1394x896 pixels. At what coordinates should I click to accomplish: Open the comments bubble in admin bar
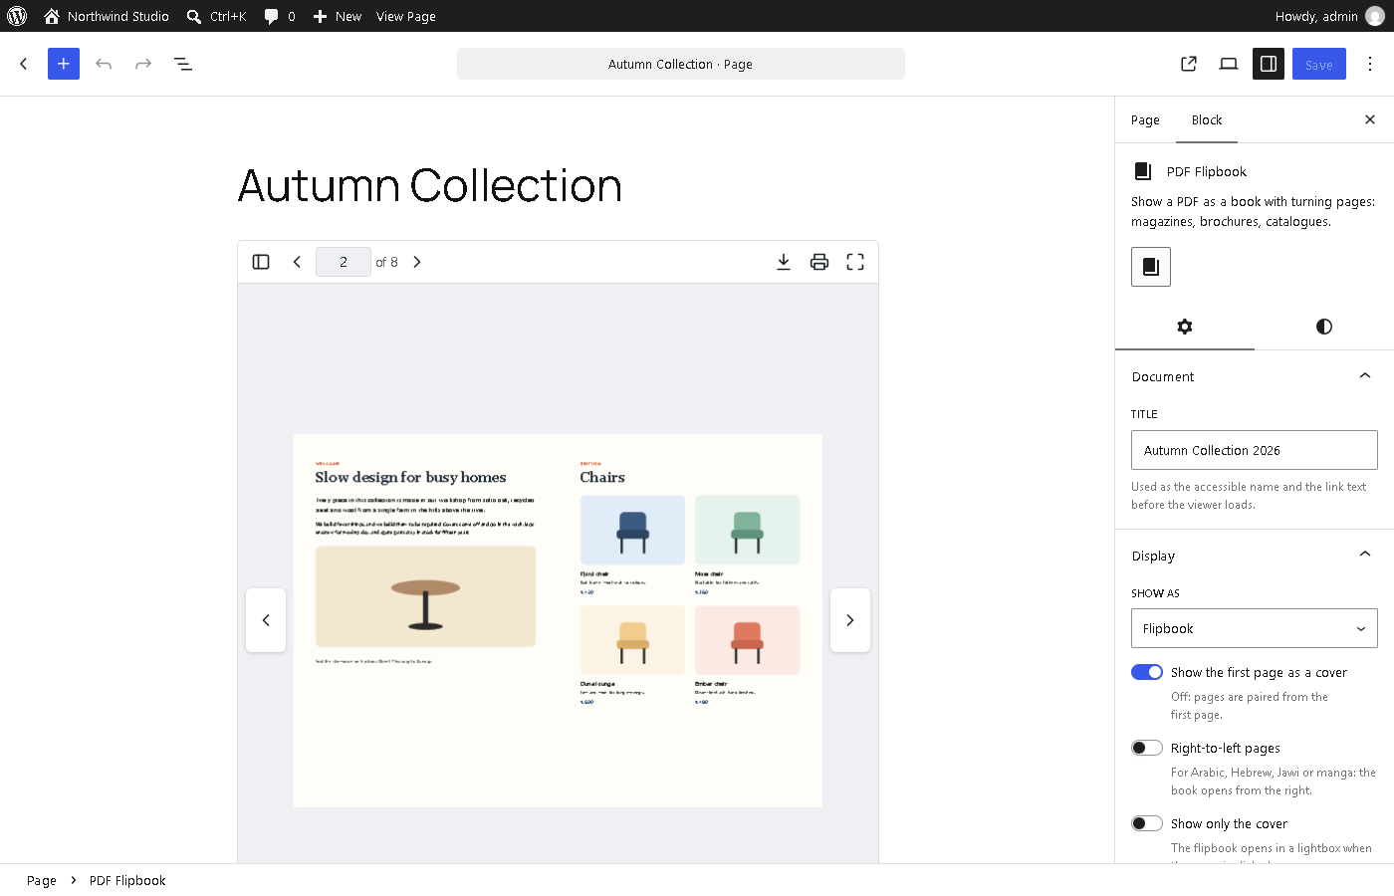(280, 16)
